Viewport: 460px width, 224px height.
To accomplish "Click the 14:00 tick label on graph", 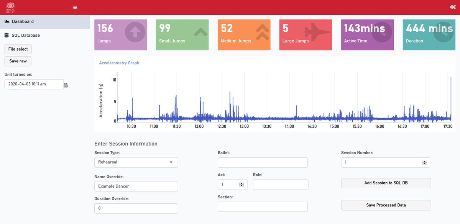I will tap(289, 126).
